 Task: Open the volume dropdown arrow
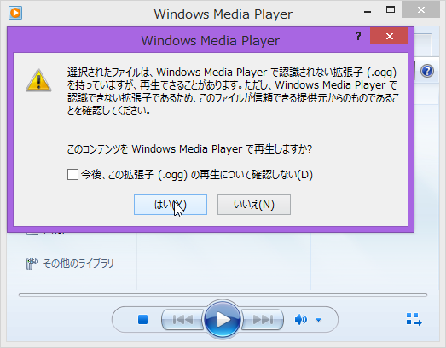point(319,320)
